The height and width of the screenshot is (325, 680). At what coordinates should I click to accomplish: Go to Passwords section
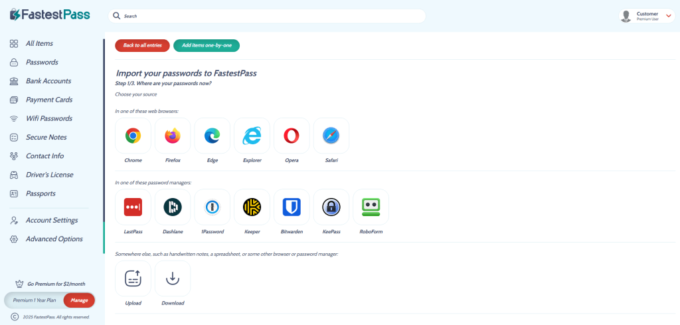click(42, 62)
